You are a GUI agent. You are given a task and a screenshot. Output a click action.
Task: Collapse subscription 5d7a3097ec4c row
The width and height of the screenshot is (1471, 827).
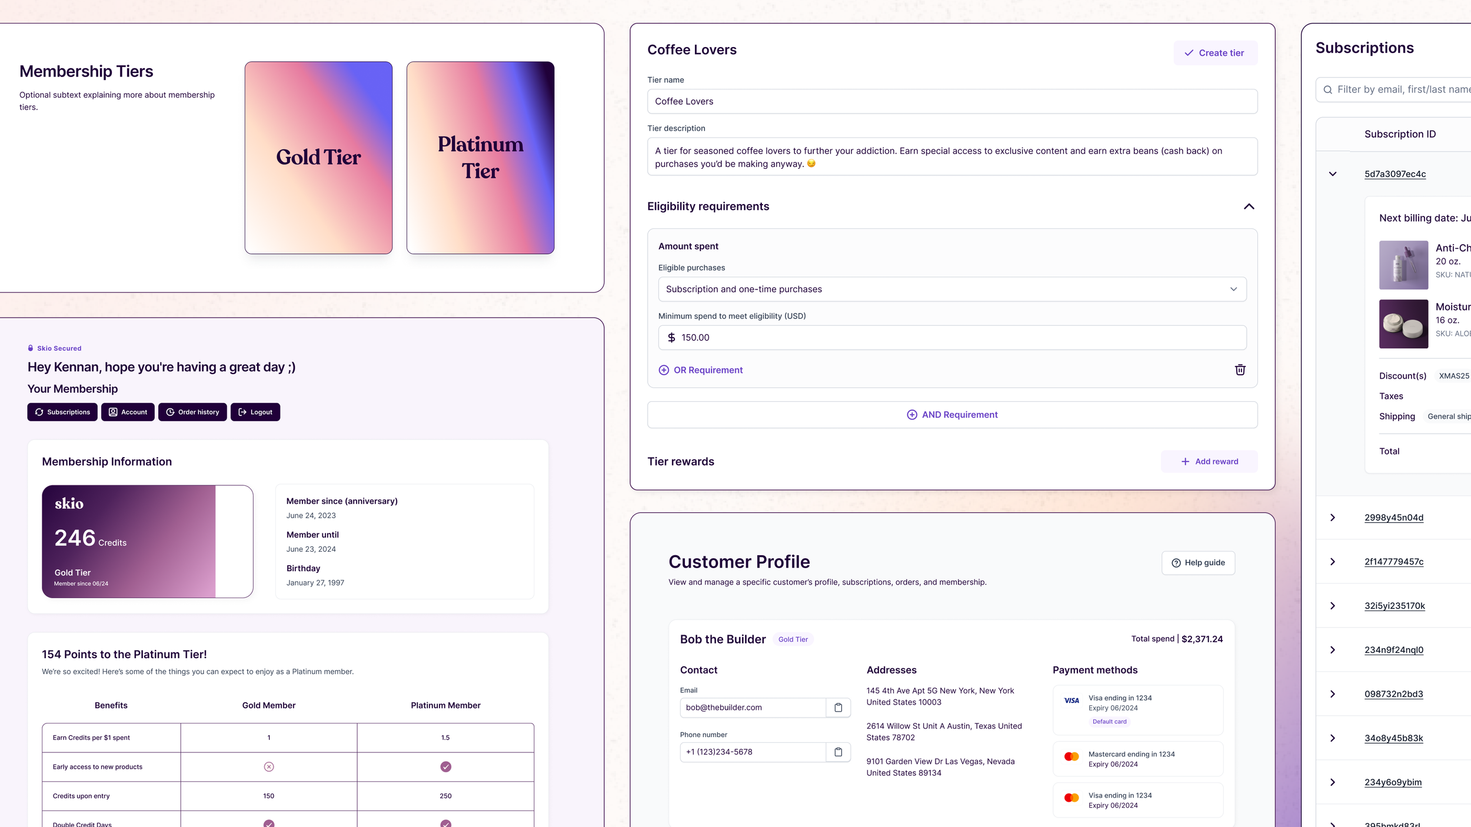tap(1333, 174)
